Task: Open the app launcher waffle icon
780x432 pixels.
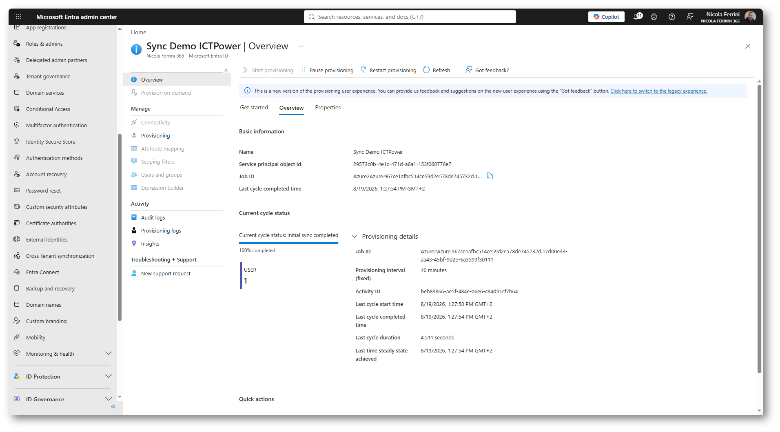Action: click(x=18, y=17)
